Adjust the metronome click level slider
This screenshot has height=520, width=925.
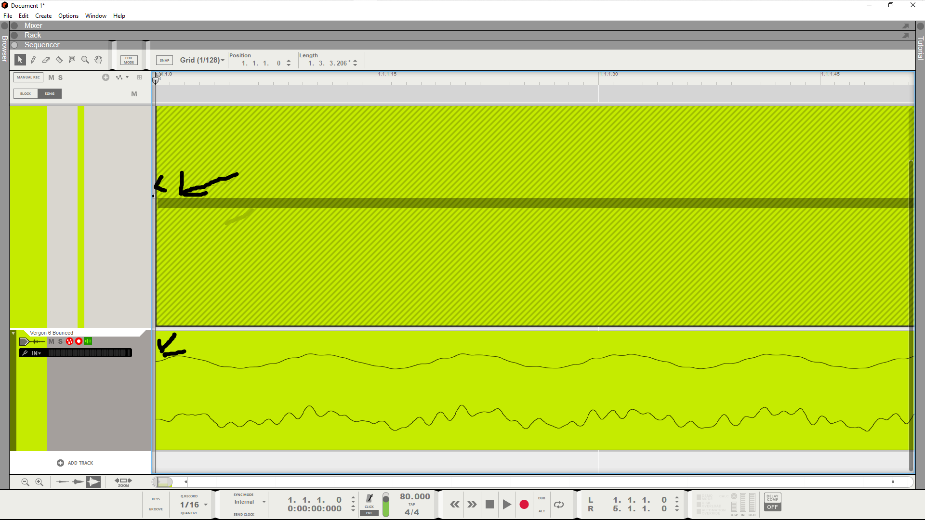click(386, 504)
